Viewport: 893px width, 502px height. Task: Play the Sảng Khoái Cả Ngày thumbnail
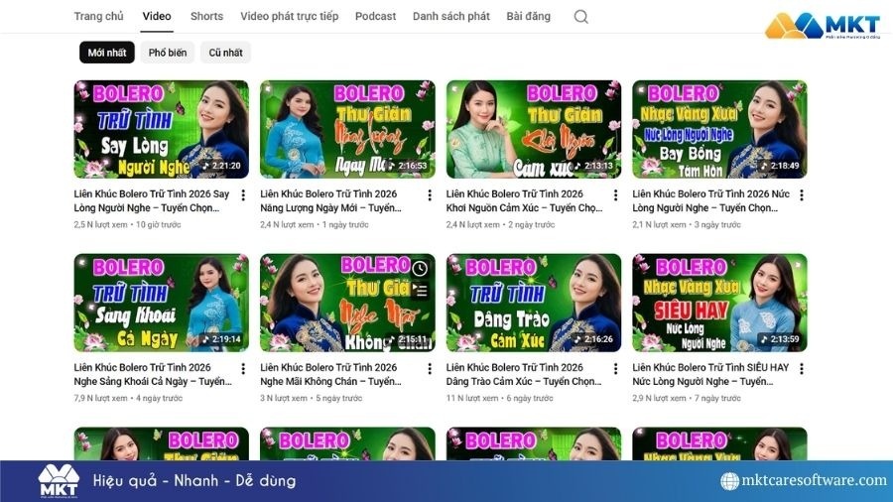tap(161, 303)
